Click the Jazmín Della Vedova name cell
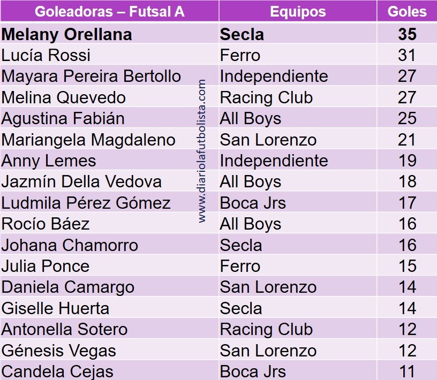 tap(81, 181)
